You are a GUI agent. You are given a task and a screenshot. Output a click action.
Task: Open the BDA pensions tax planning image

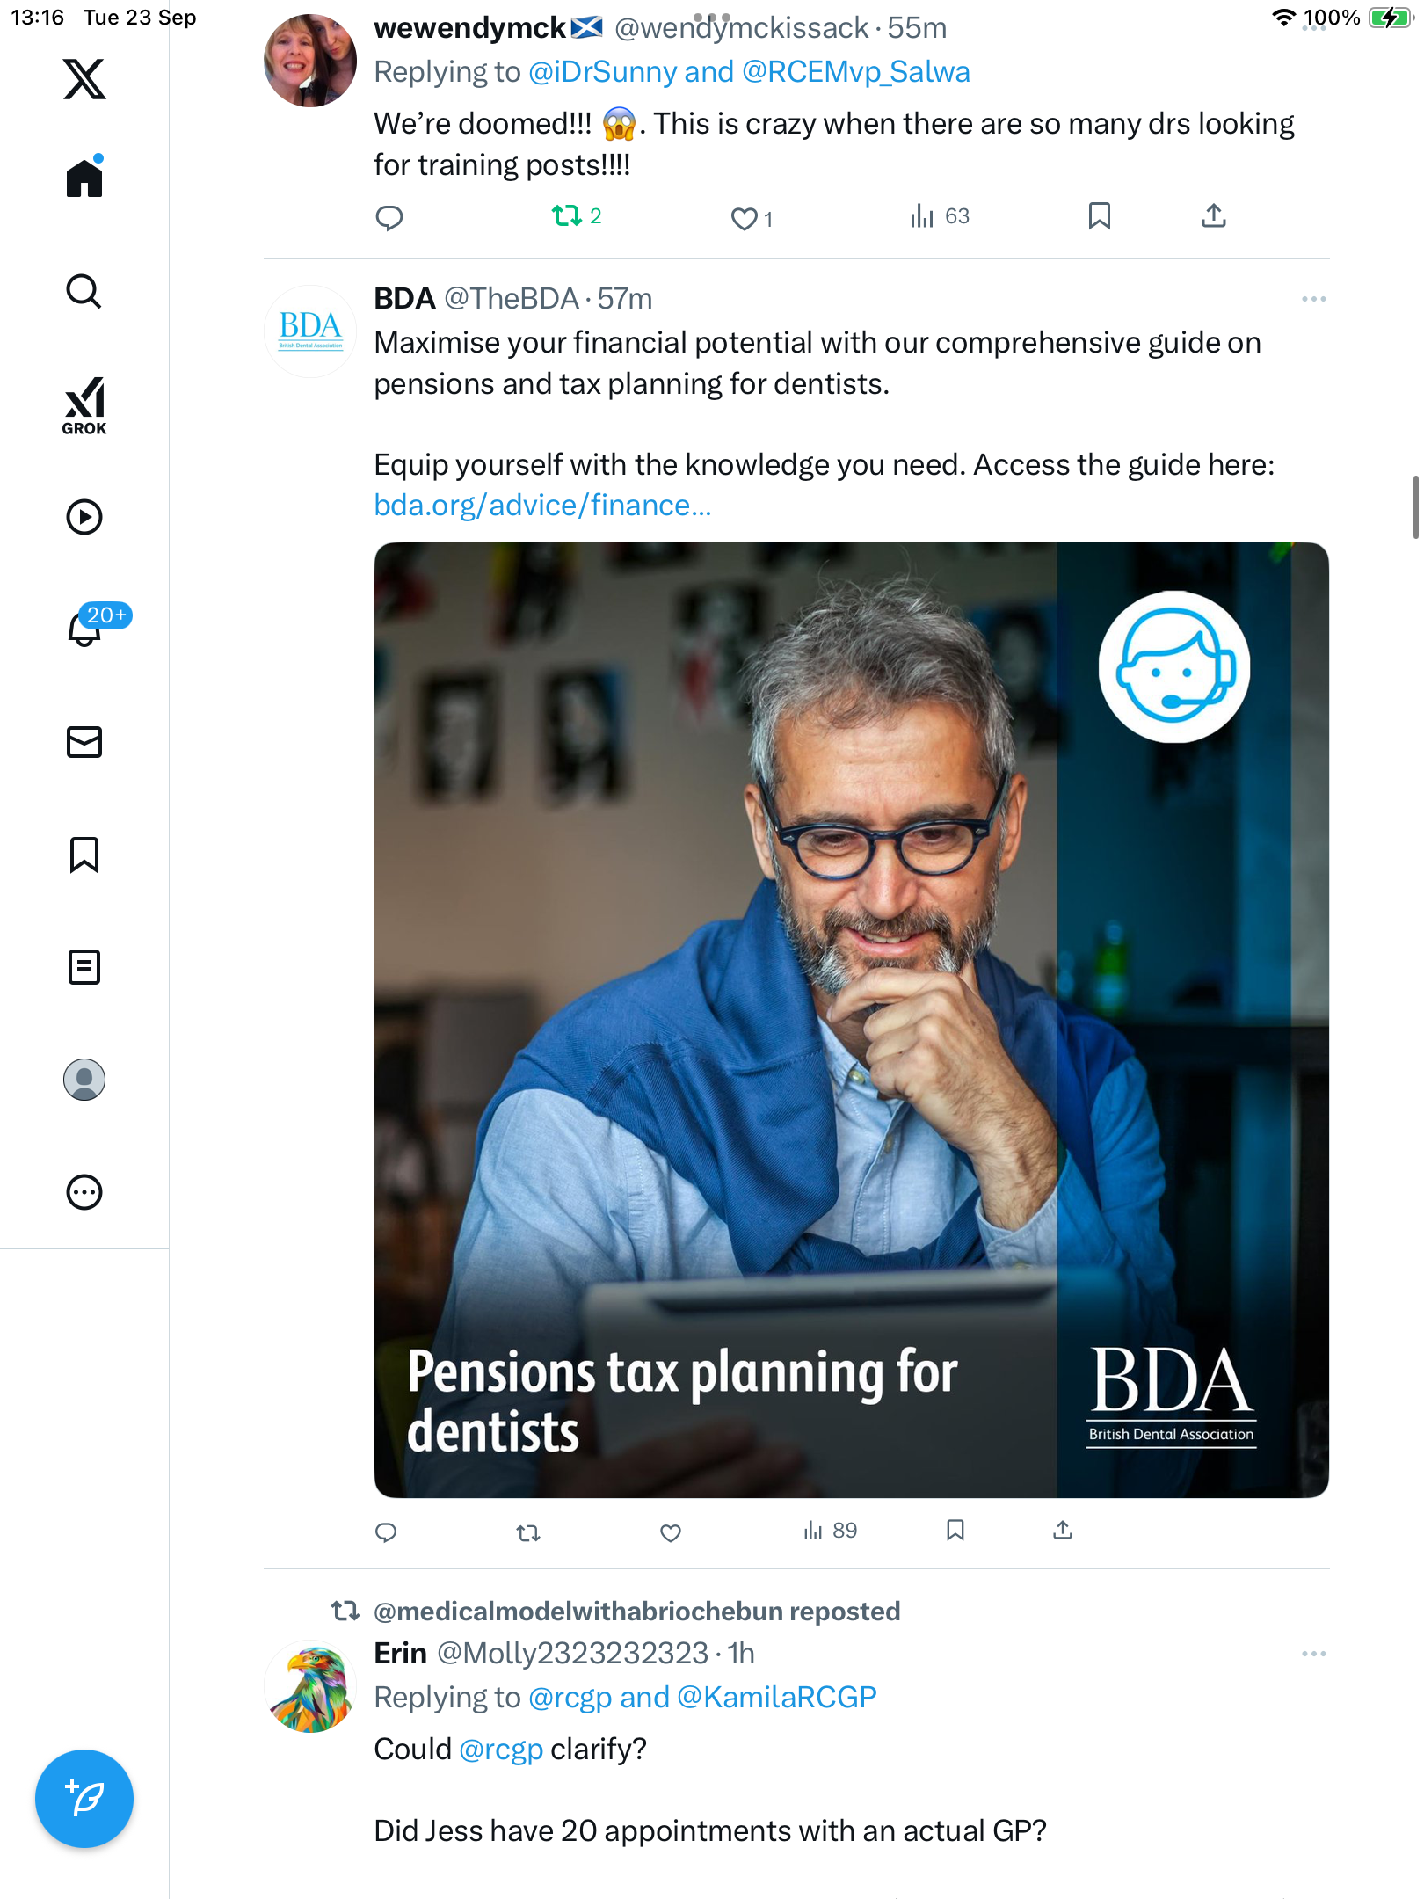click(x=851, y=1020)
